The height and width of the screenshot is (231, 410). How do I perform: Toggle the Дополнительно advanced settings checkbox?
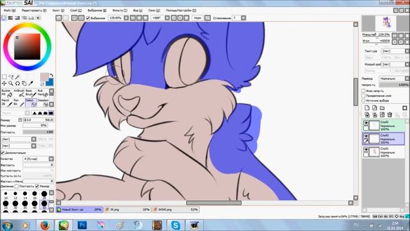point(3,153)
